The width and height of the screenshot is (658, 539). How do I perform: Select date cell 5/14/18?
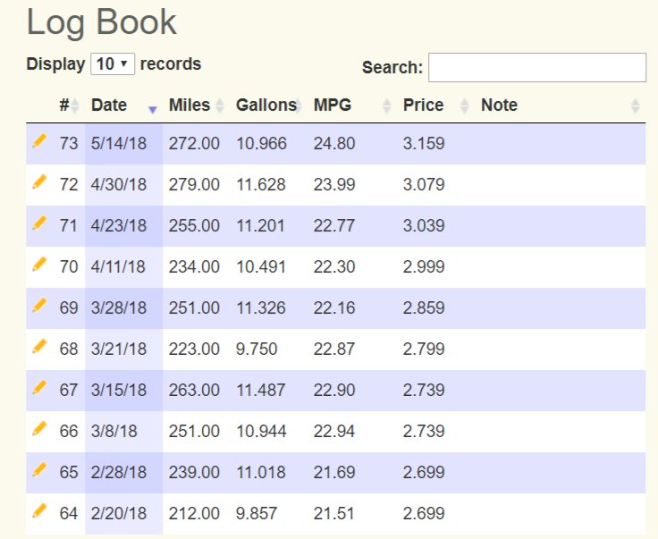click(x=119, y=143)
